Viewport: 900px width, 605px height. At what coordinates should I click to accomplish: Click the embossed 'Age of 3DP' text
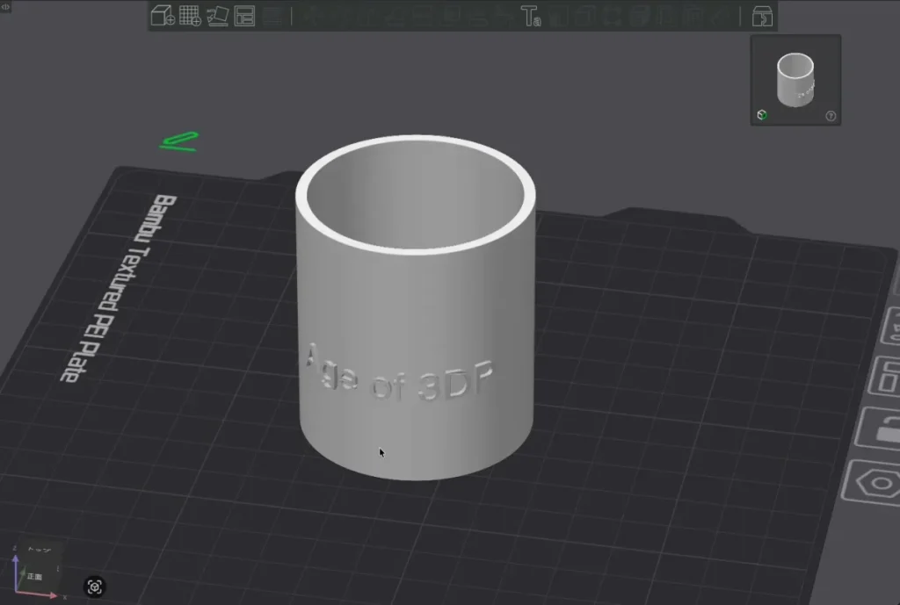399,374
